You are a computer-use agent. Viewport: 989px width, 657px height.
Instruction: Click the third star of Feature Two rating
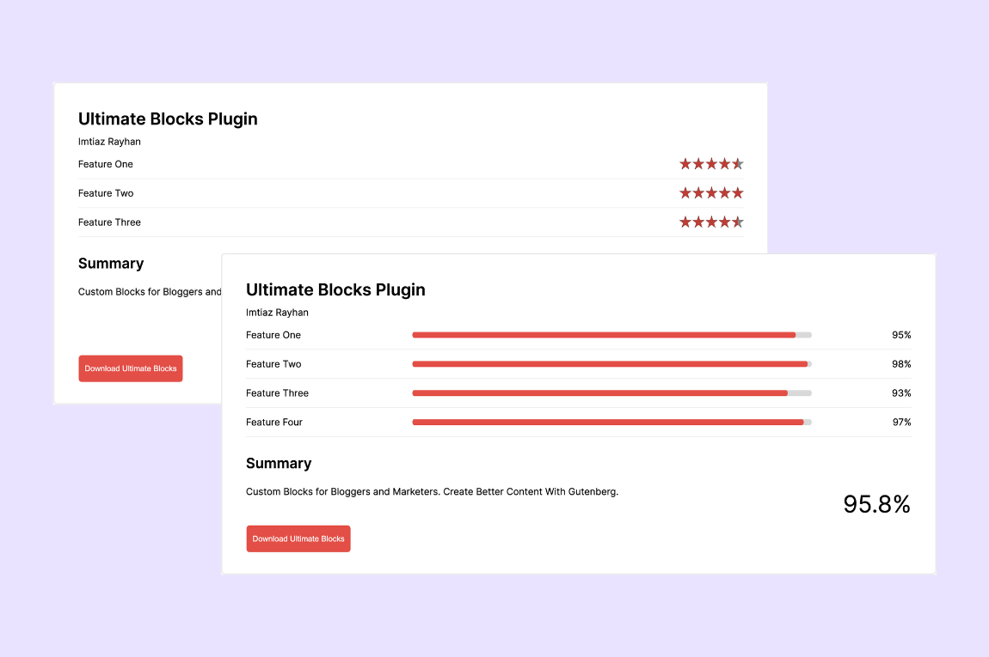(x=711, y=192)
